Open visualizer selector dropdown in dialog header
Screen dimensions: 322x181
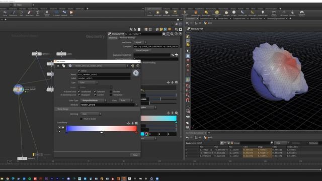(x=101, y=66)
